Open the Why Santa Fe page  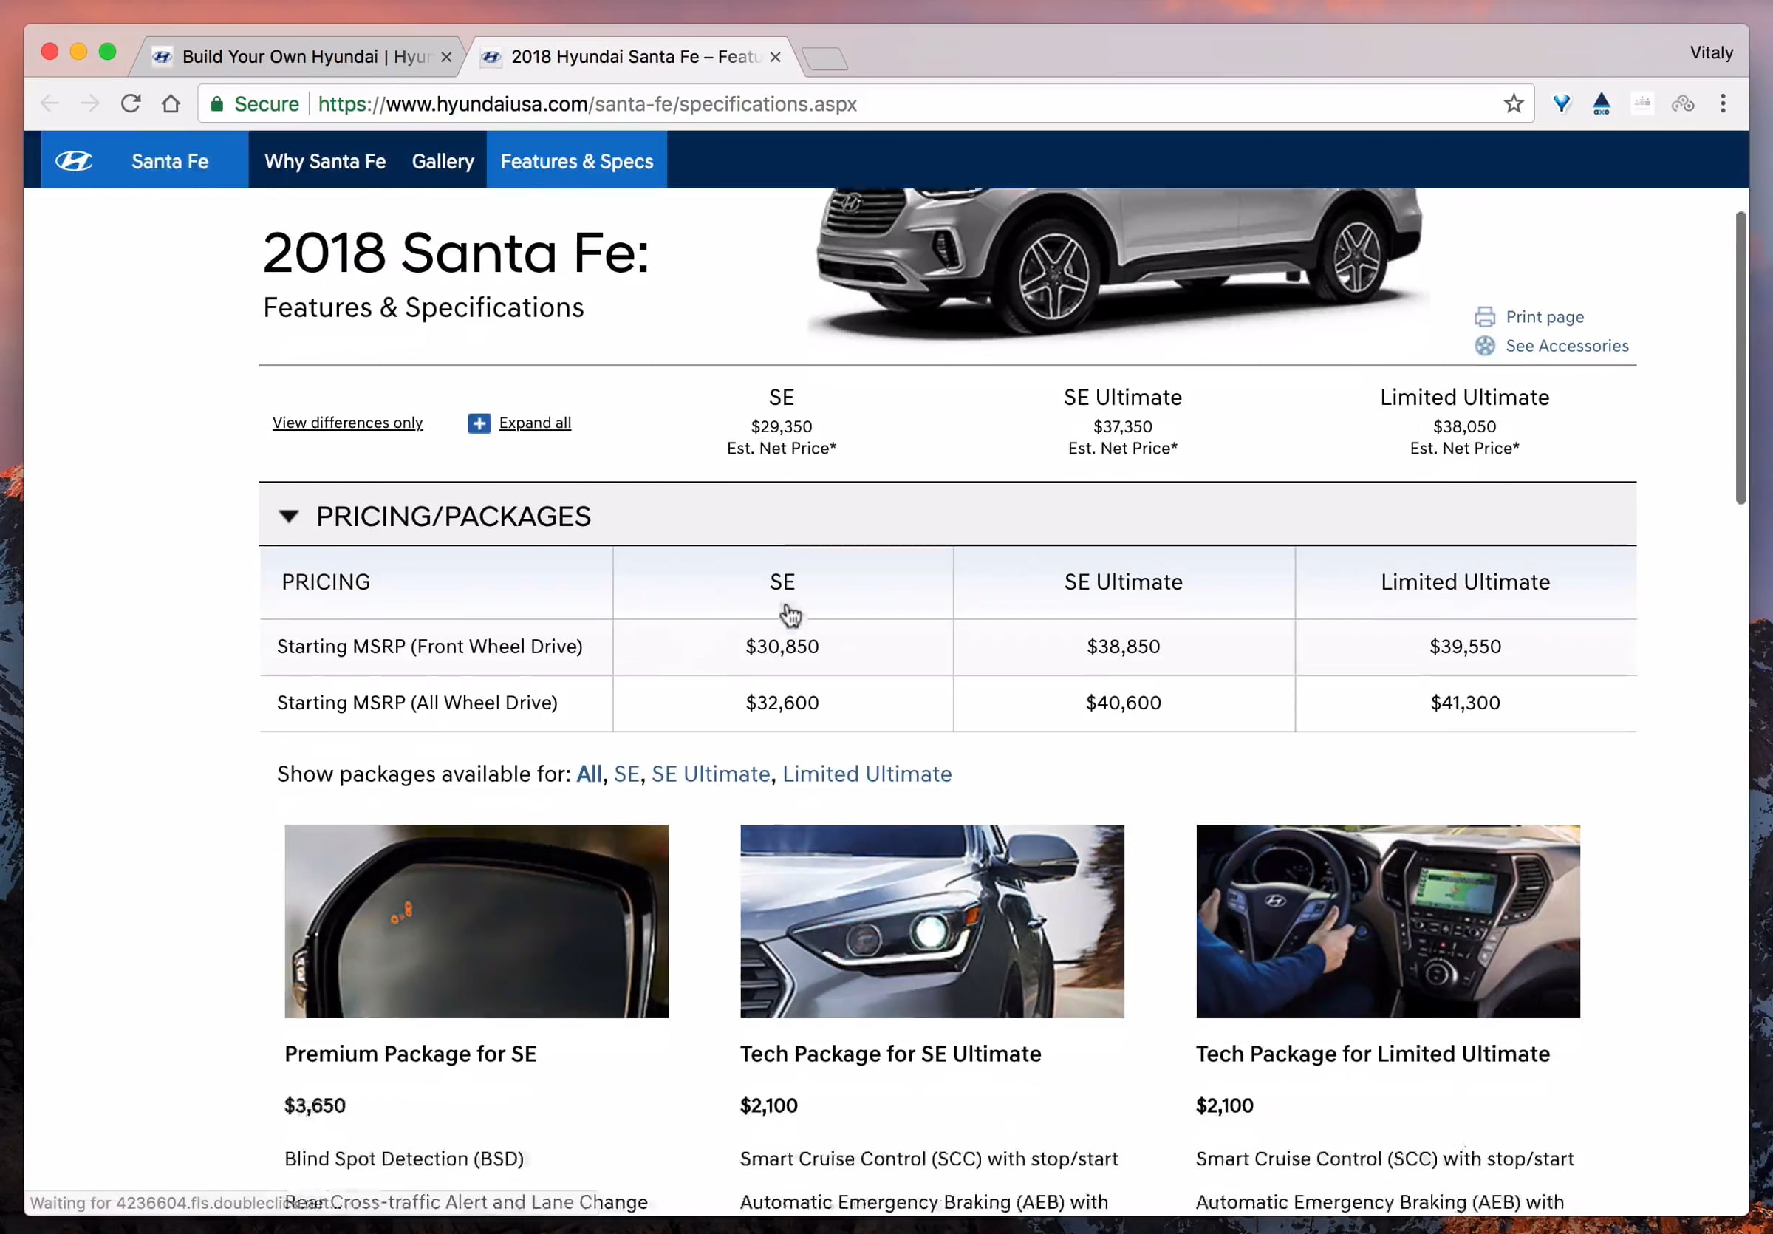[x=325, y=160]
